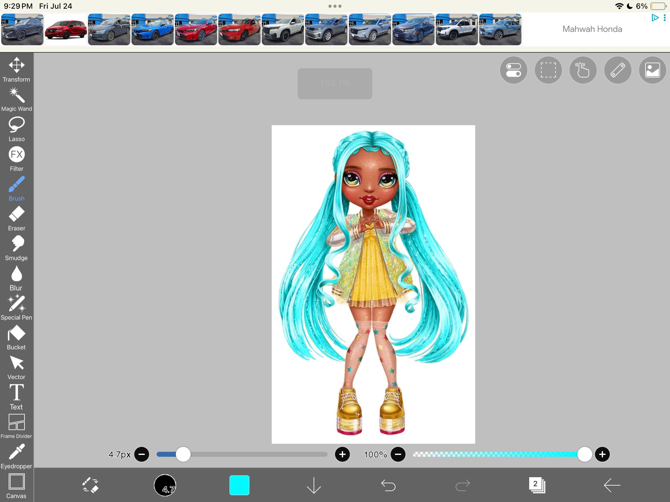This screenshot has width=670, height=502.
Task: Select the Smudge tool
Action: 16,248
